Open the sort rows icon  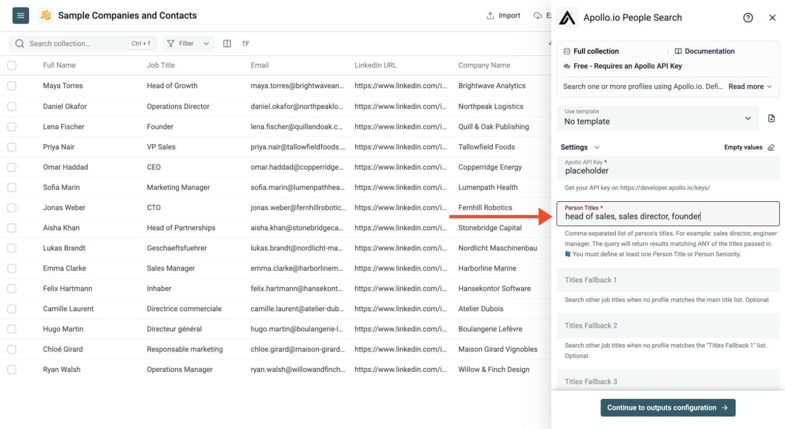pos(246,43)
